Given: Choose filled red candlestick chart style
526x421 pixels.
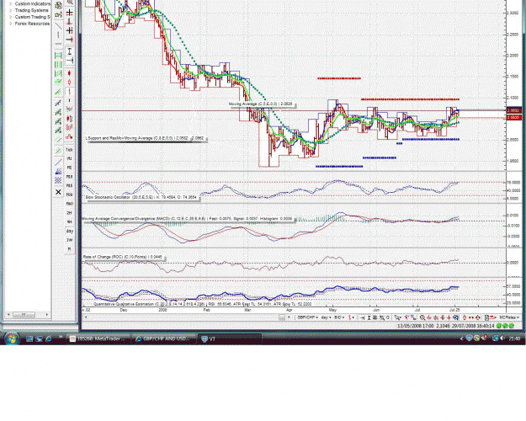Looking at the screenshot, I should 70,73.
